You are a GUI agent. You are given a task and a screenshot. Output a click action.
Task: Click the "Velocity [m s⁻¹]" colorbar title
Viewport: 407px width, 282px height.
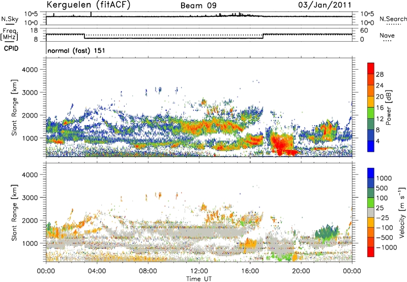pyautogui.click(x=402, y=212)
